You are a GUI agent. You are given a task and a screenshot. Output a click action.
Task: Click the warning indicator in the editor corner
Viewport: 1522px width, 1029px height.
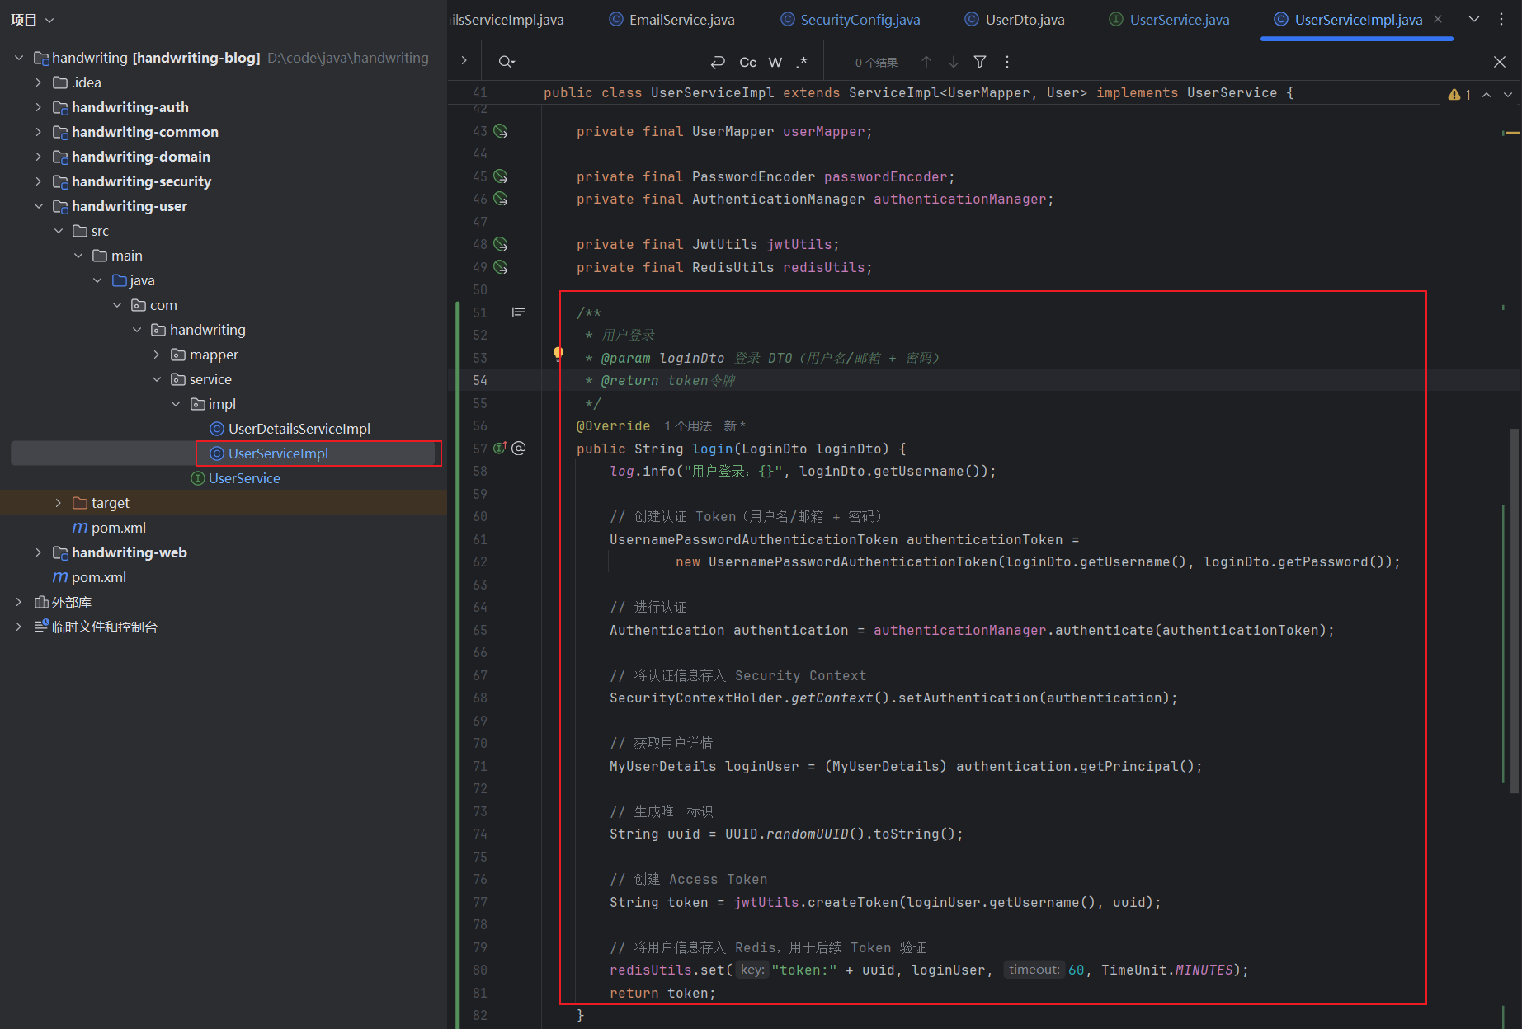coord(1459,95)
